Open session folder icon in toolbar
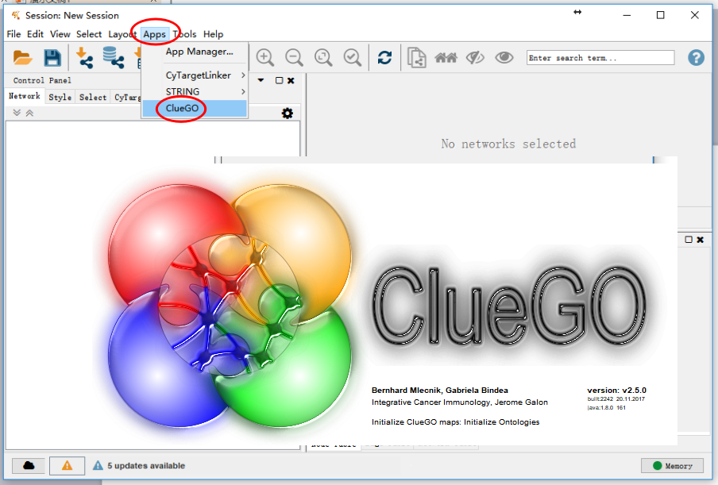The height and width of the screenshot is (485, 718). click(x=22, y=58)
